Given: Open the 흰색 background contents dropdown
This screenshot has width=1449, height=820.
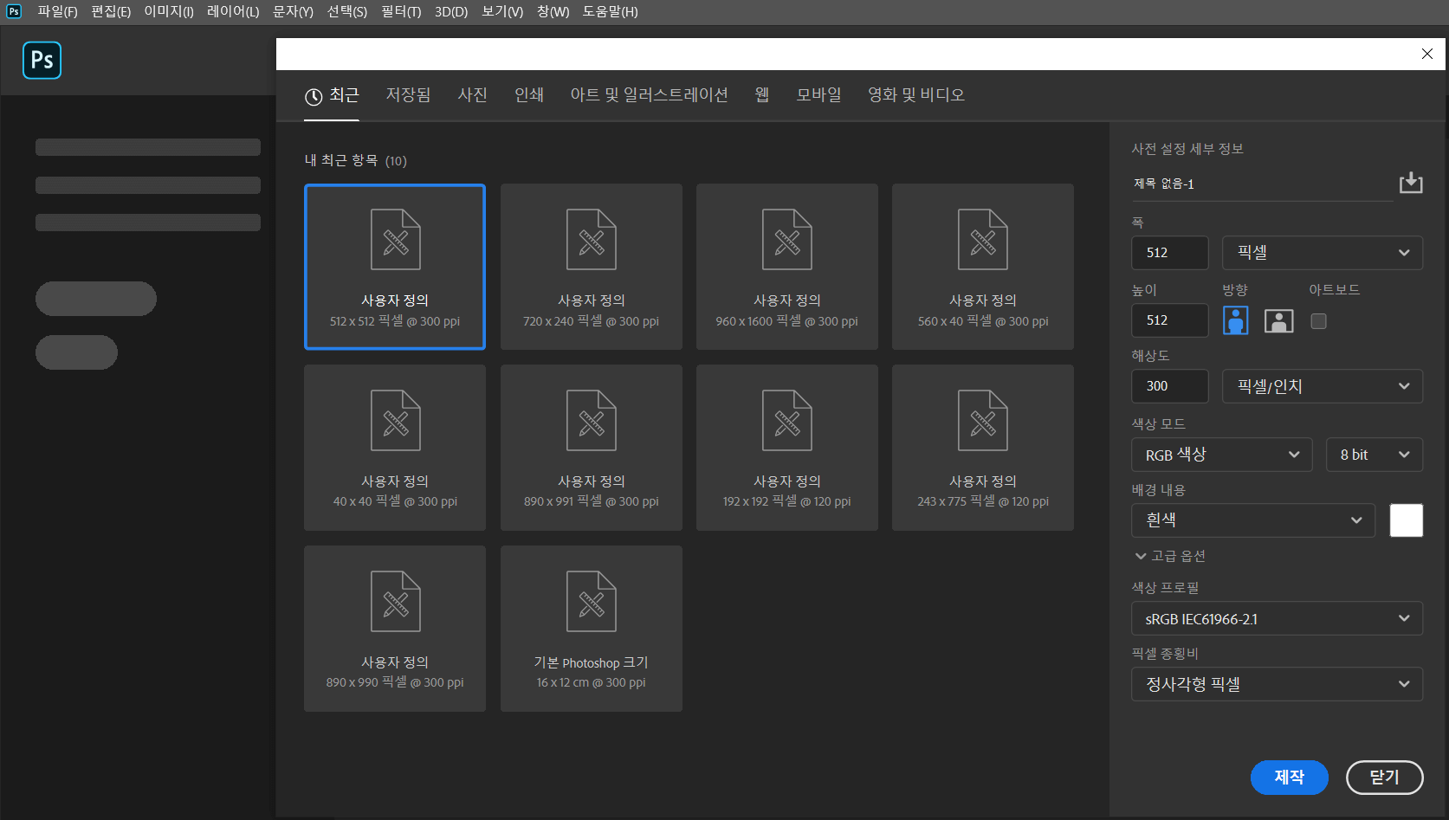Looking at the screenshot, I should coord(1253,520).
